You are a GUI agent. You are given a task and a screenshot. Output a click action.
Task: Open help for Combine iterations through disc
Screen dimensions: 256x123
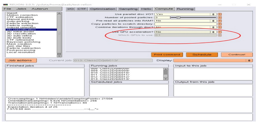[x=220, y=27]
